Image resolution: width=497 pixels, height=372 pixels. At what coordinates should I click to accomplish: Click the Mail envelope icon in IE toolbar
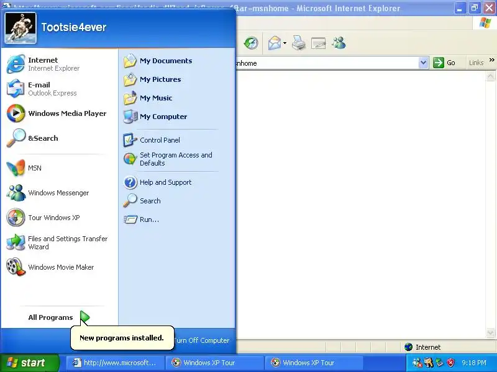point(275,43)
